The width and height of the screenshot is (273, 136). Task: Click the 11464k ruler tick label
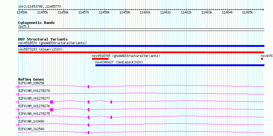click(227, 12)
